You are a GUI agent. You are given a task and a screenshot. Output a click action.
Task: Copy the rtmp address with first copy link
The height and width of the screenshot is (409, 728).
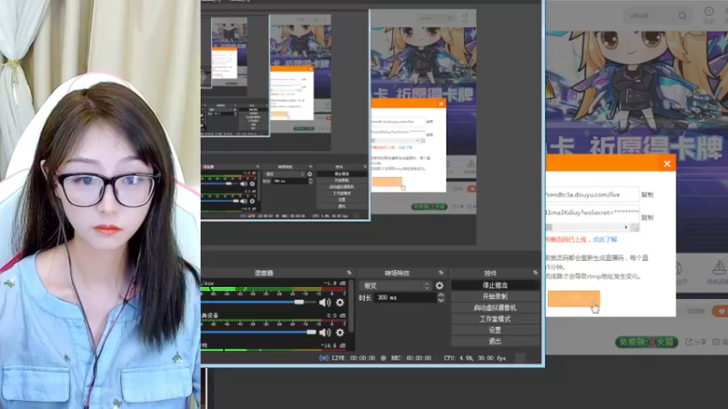click(x=647, y=195)
